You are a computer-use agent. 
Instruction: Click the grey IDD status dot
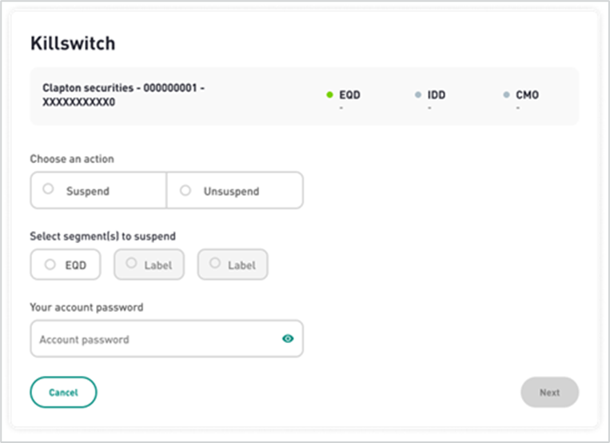pos(418,94)
